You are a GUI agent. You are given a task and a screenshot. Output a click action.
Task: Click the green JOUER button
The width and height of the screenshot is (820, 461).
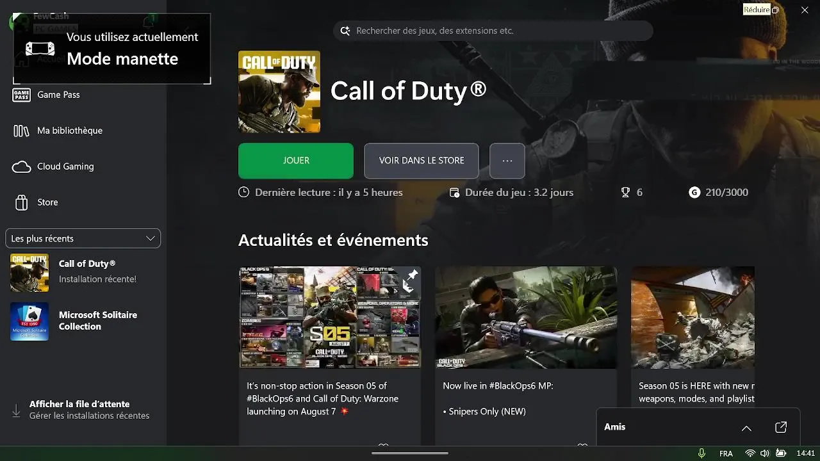coord(296,161)
